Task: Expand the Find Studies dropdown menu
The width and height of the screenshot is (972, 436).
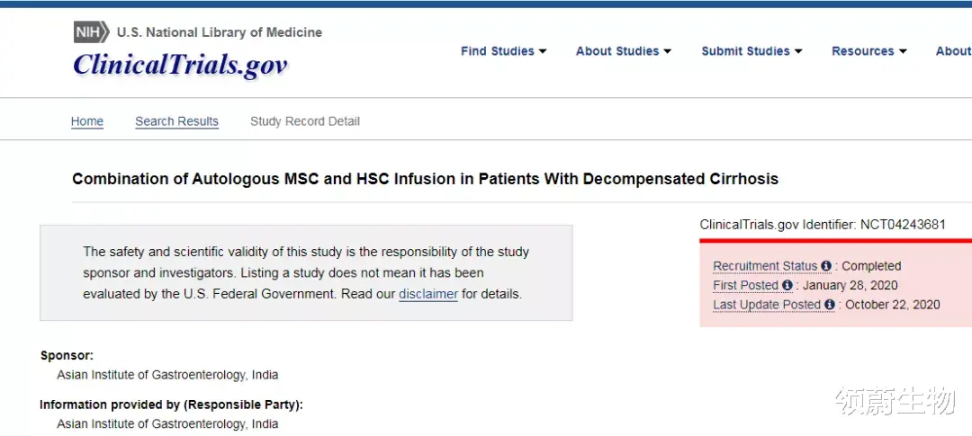Action: [x=503, y=51]
